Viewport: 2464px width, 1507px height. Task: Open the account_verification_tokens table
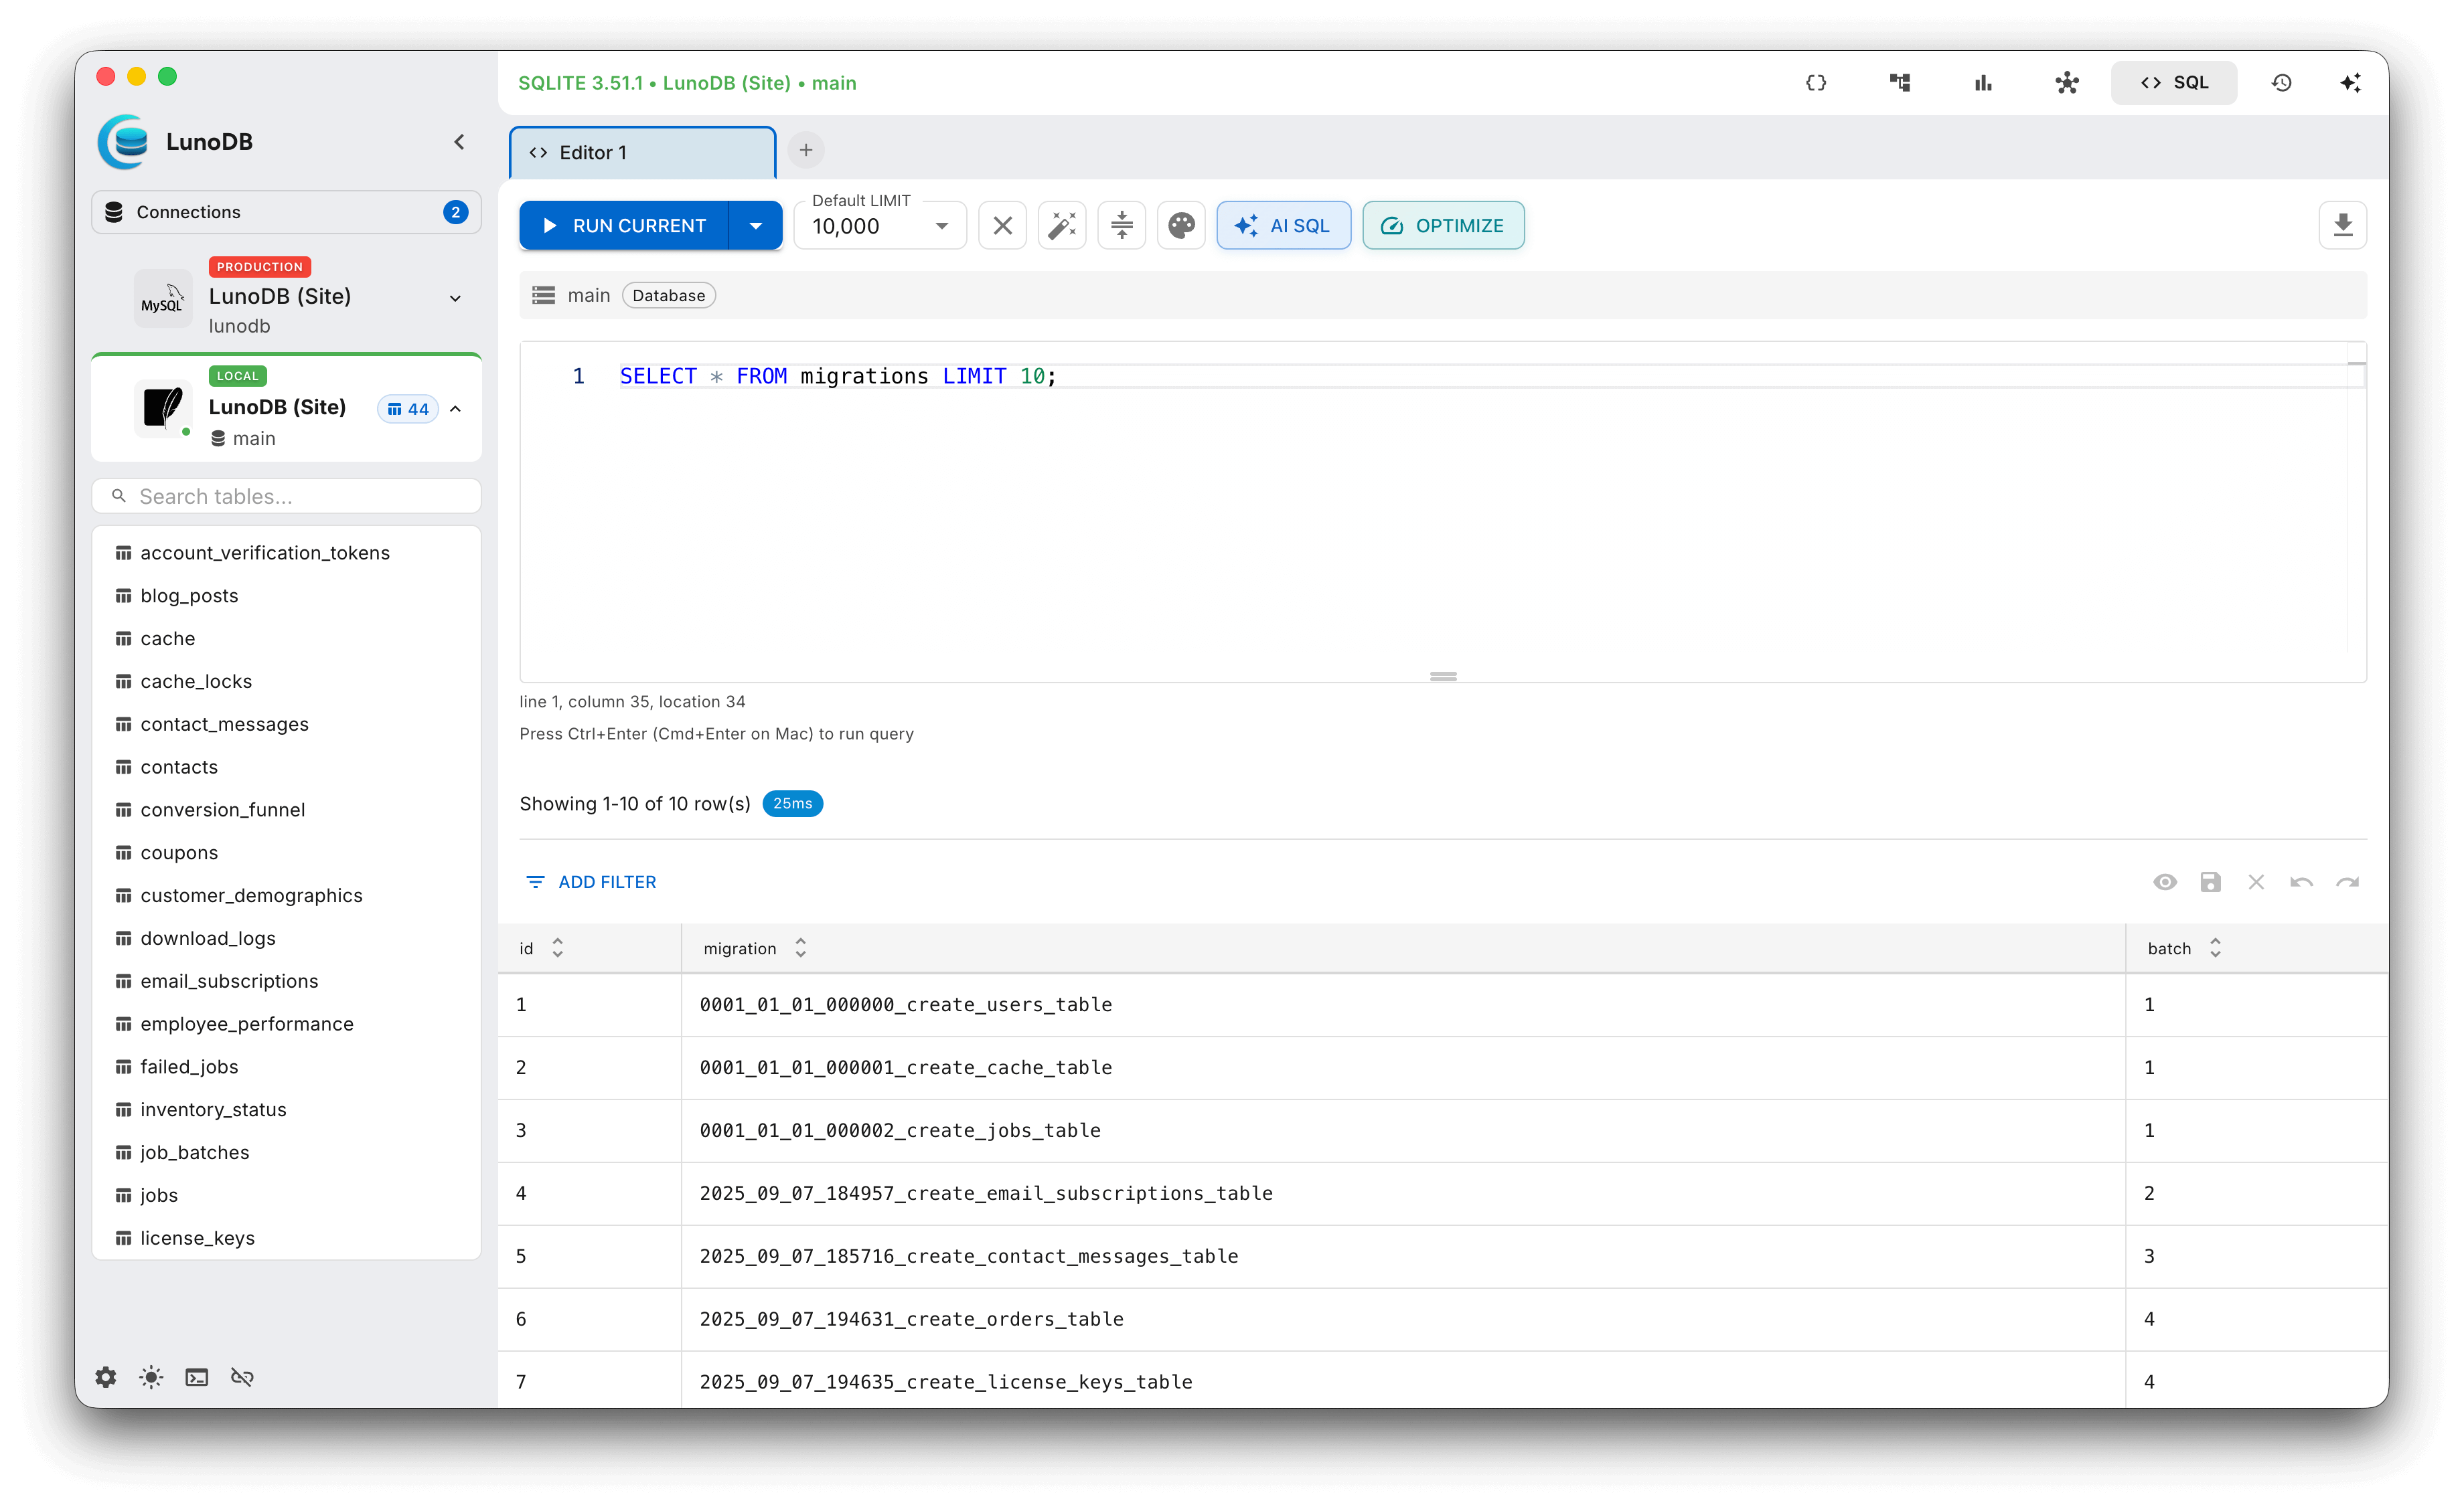tap(286, 553)
